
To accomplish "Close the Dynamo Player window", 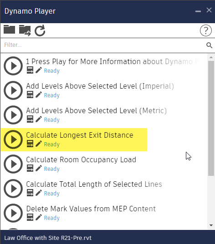I will click(x=209, y=10).
